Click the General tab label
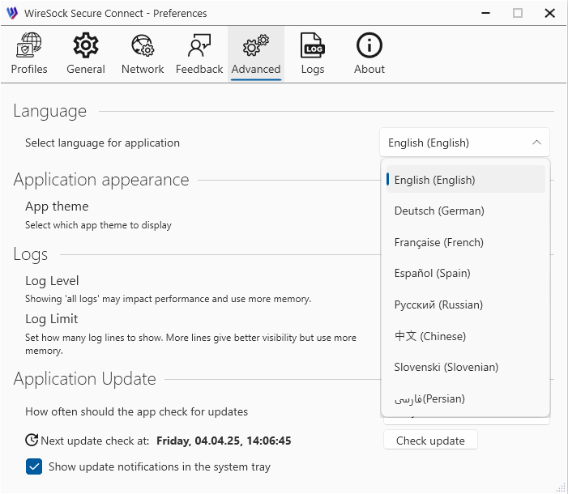The image size is (568, 494). 86,69
